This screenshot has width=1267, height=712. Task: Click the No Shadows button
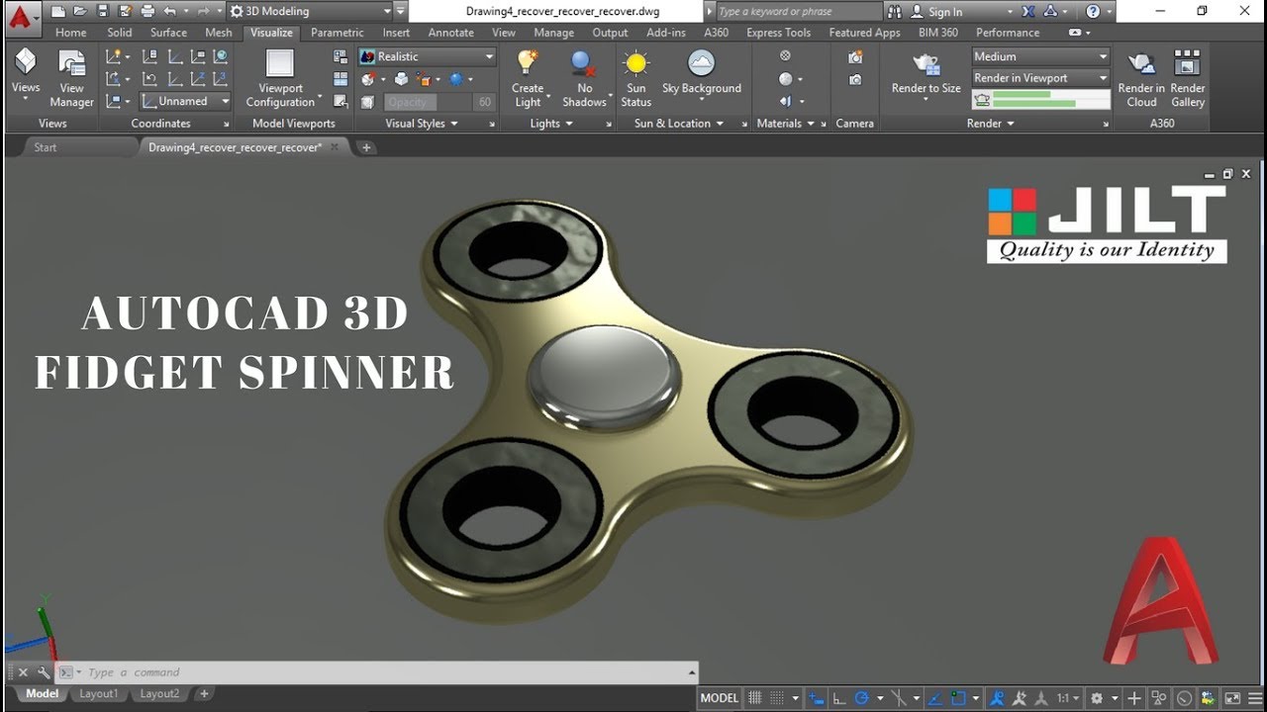pyautogui.click(x=584, y=78)
